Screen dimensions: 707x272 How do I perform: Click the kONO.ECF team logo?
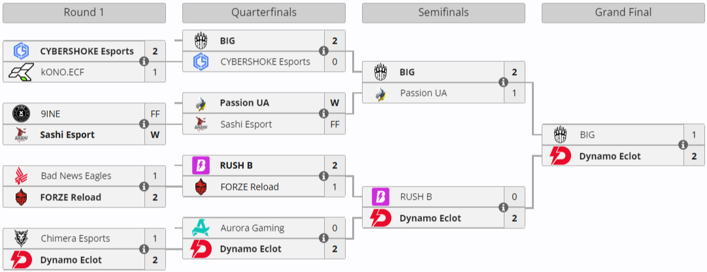point(22,72)
